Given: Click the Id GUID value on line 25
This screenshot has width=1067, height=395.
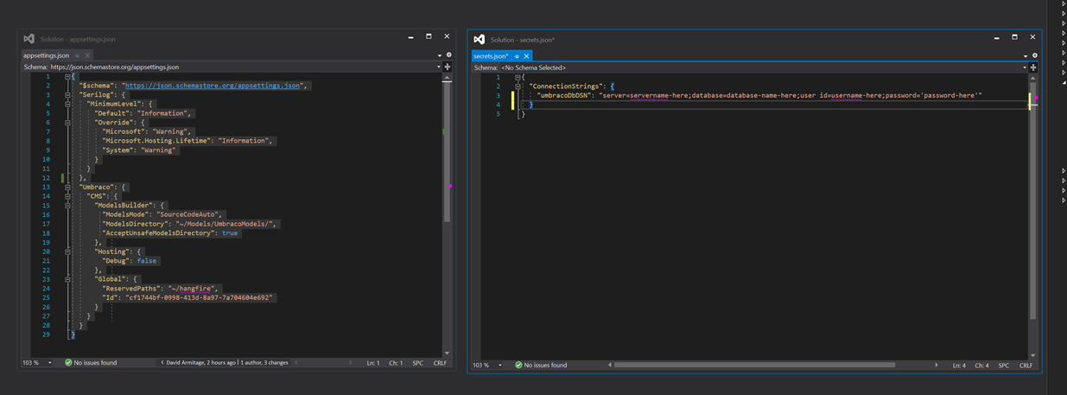Looking at the screenshot, I should pos(199,297).
